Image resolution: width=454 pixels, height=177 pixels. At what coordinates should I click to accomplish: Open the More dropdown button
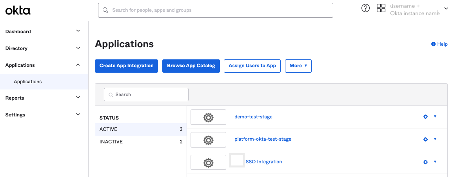pos(298,66)
